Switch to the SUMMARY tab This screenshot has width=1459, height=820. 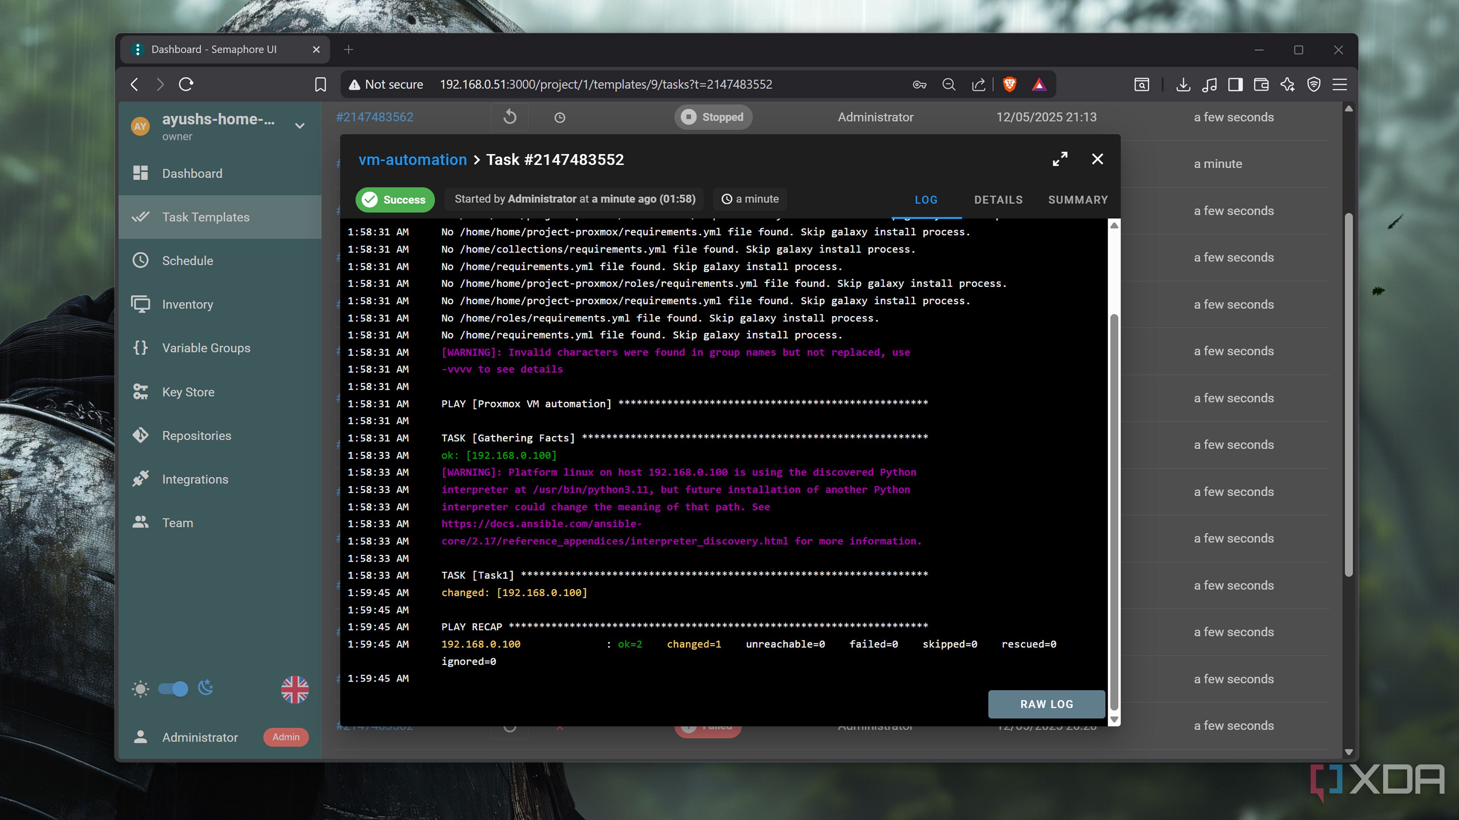[x=1078, y=200]
